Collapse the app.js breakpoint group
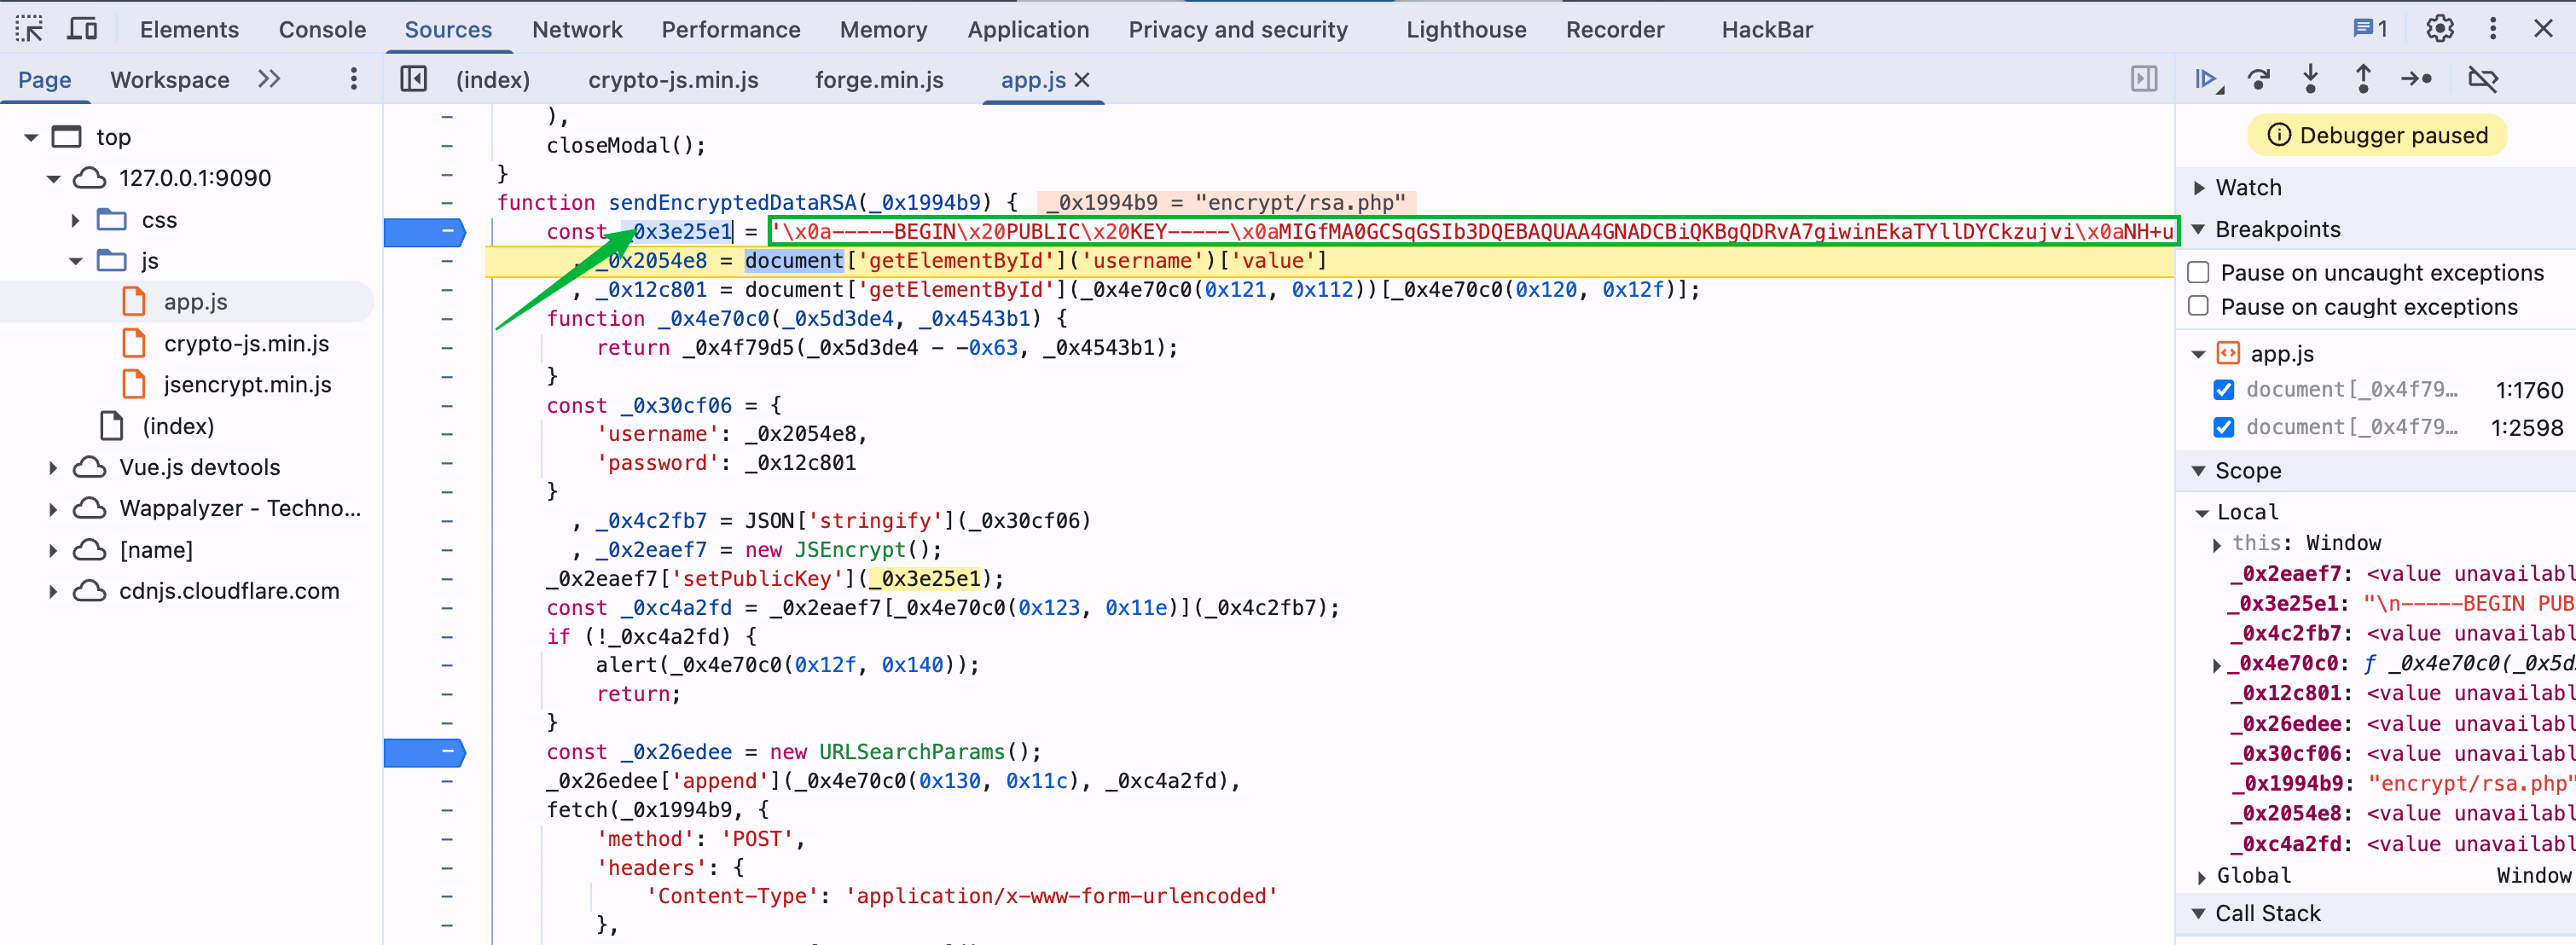 pyautogui.click(x=2199, y=355)
